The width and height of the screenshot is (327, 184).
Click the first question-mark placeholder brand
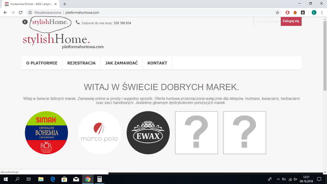(197, 133)
